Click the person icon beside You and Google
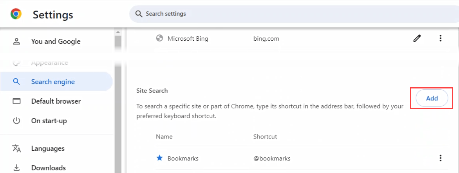Viewport: 459px width, 173px height. (x=16, y=41)
